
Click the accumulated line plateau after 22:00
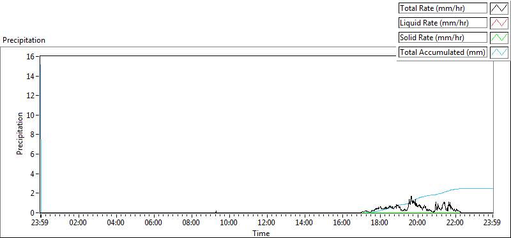(x=476, y=188)
